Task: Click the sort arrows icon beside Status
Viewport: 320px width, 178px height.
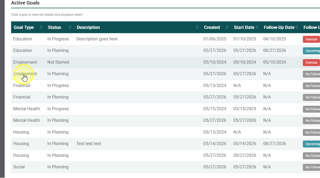Action: coord(70,27)
